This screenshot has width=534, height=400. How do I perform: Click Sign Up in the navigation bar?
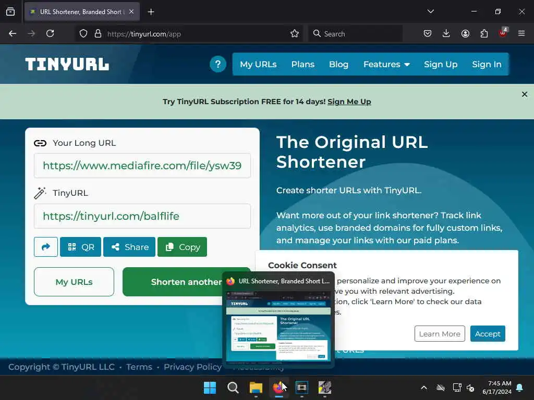[441, 64]
